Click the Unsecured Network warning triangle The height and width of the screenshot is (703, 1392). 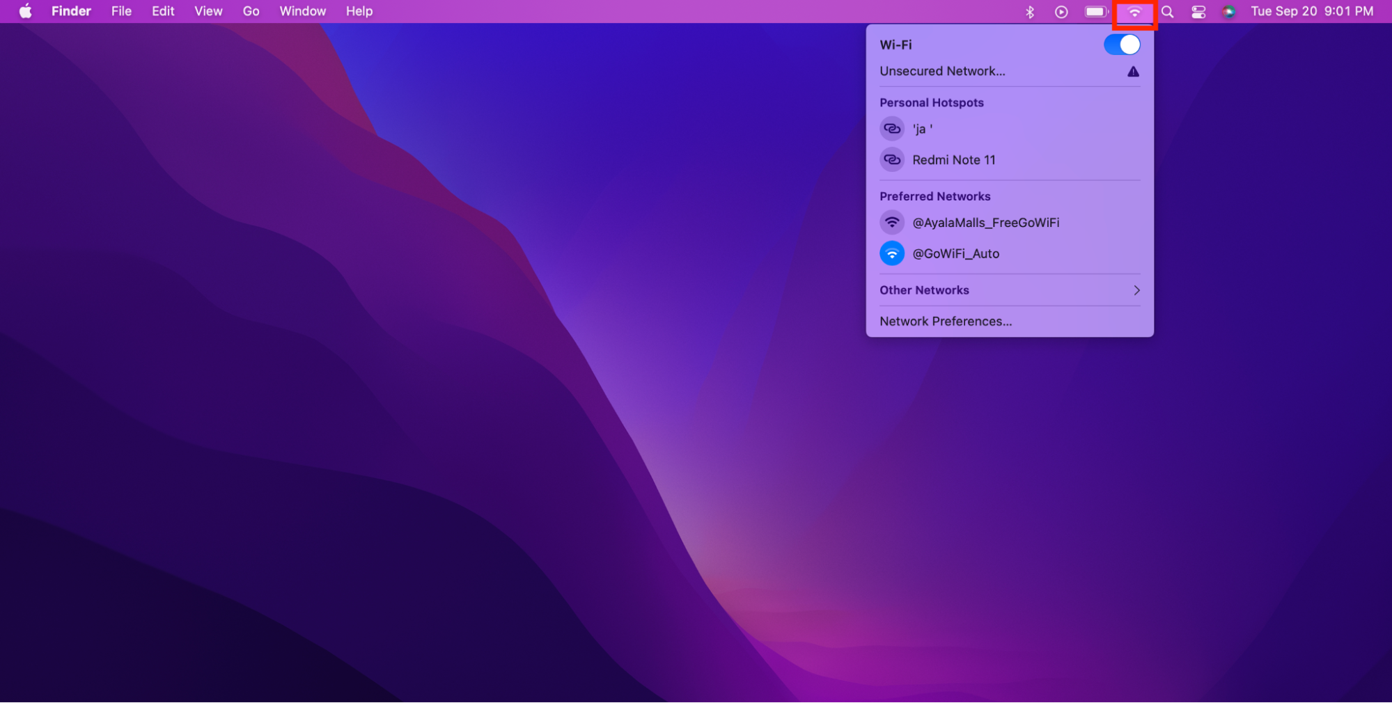pos(1133,71)
